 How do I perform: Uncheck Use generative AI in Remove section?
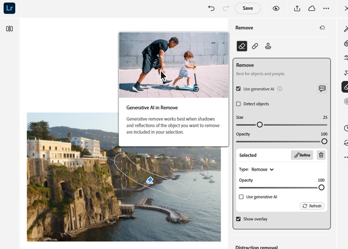[238, 89]
